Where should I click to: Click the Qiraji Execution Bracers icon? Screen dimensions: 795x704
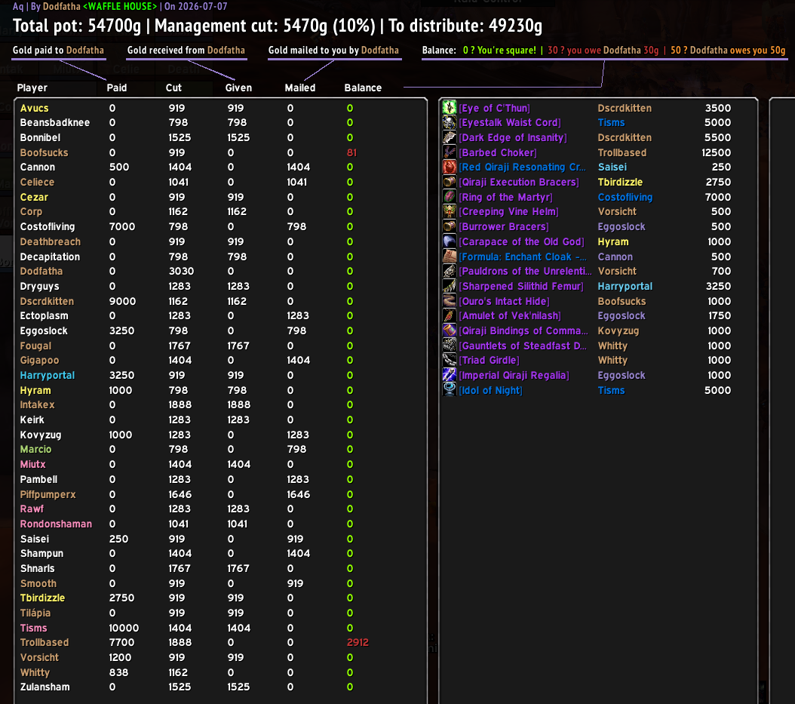click(450, 182)
